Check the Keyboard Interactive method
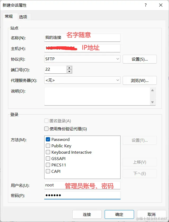The width and height of the screenshot is (169, 222). pyautogui.click(x=48, y=152)
